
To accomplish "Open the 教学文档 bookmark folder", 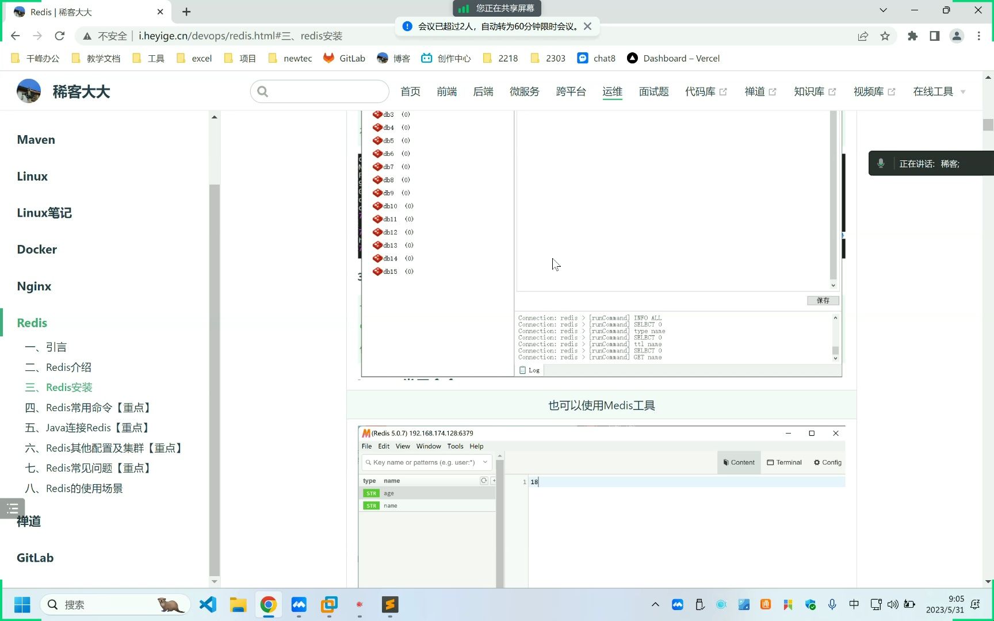I will click(96, 58).
